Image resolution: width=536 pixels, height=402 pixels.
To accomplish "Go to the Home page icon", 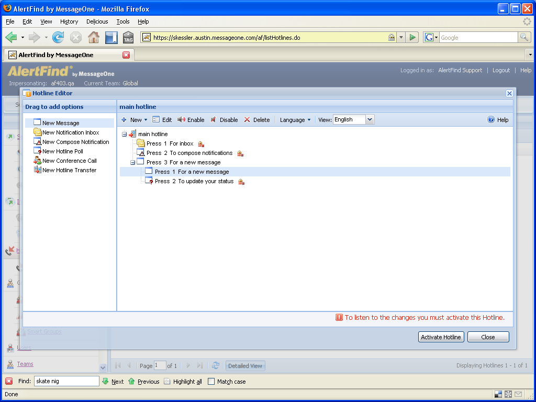I will point(94,37).
